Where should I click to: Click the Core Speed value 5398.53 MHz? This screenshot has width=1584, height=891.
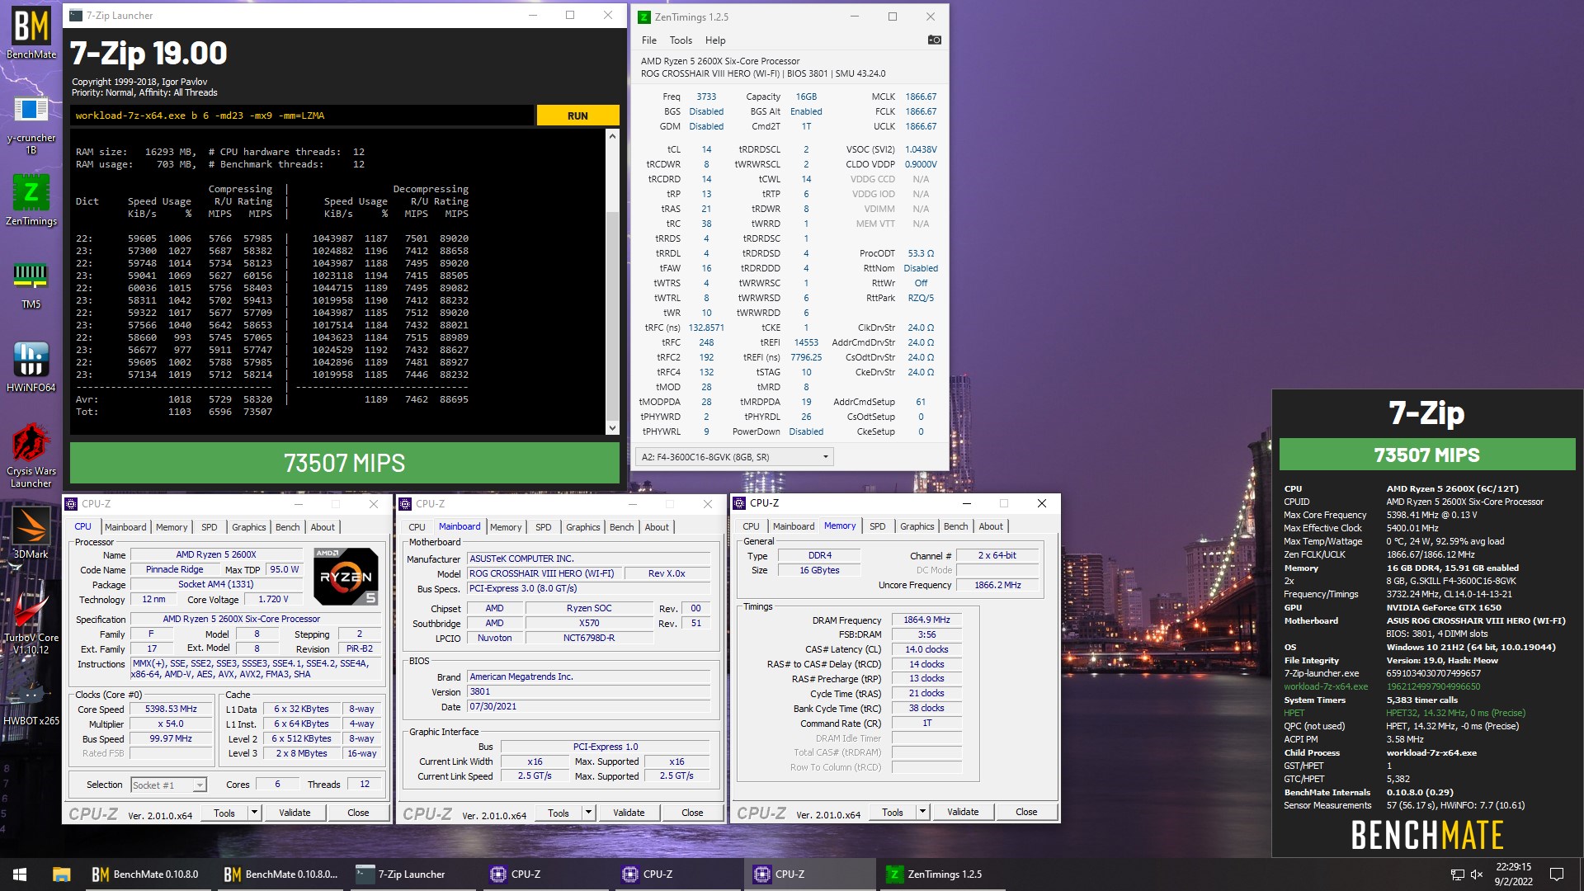tap(172, 709)
